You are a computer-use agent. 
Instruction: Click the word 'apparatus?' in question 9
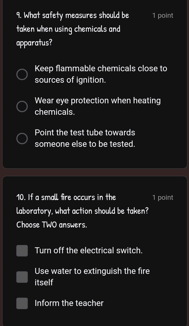click(x=34, y=43)
